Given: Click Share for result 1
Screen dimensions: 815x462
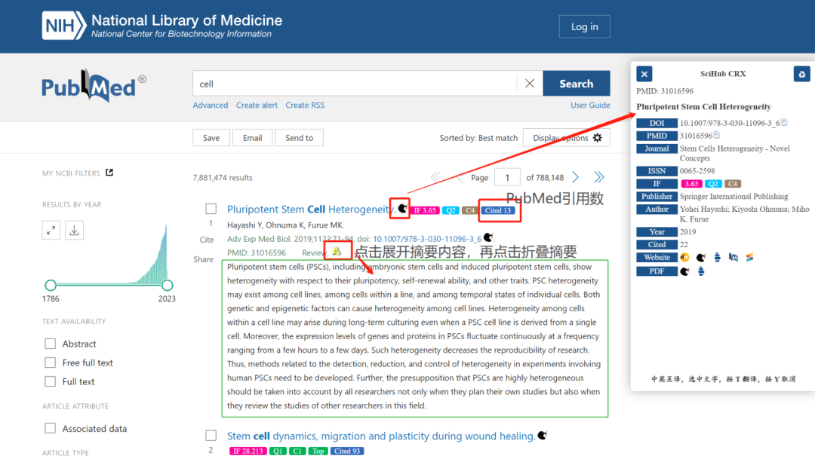Looking at the screenshot, I should point(203,259).
